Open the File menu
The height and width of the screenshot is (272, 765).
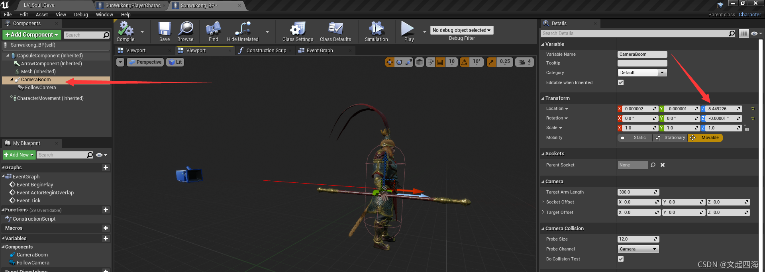coord(8,15)
